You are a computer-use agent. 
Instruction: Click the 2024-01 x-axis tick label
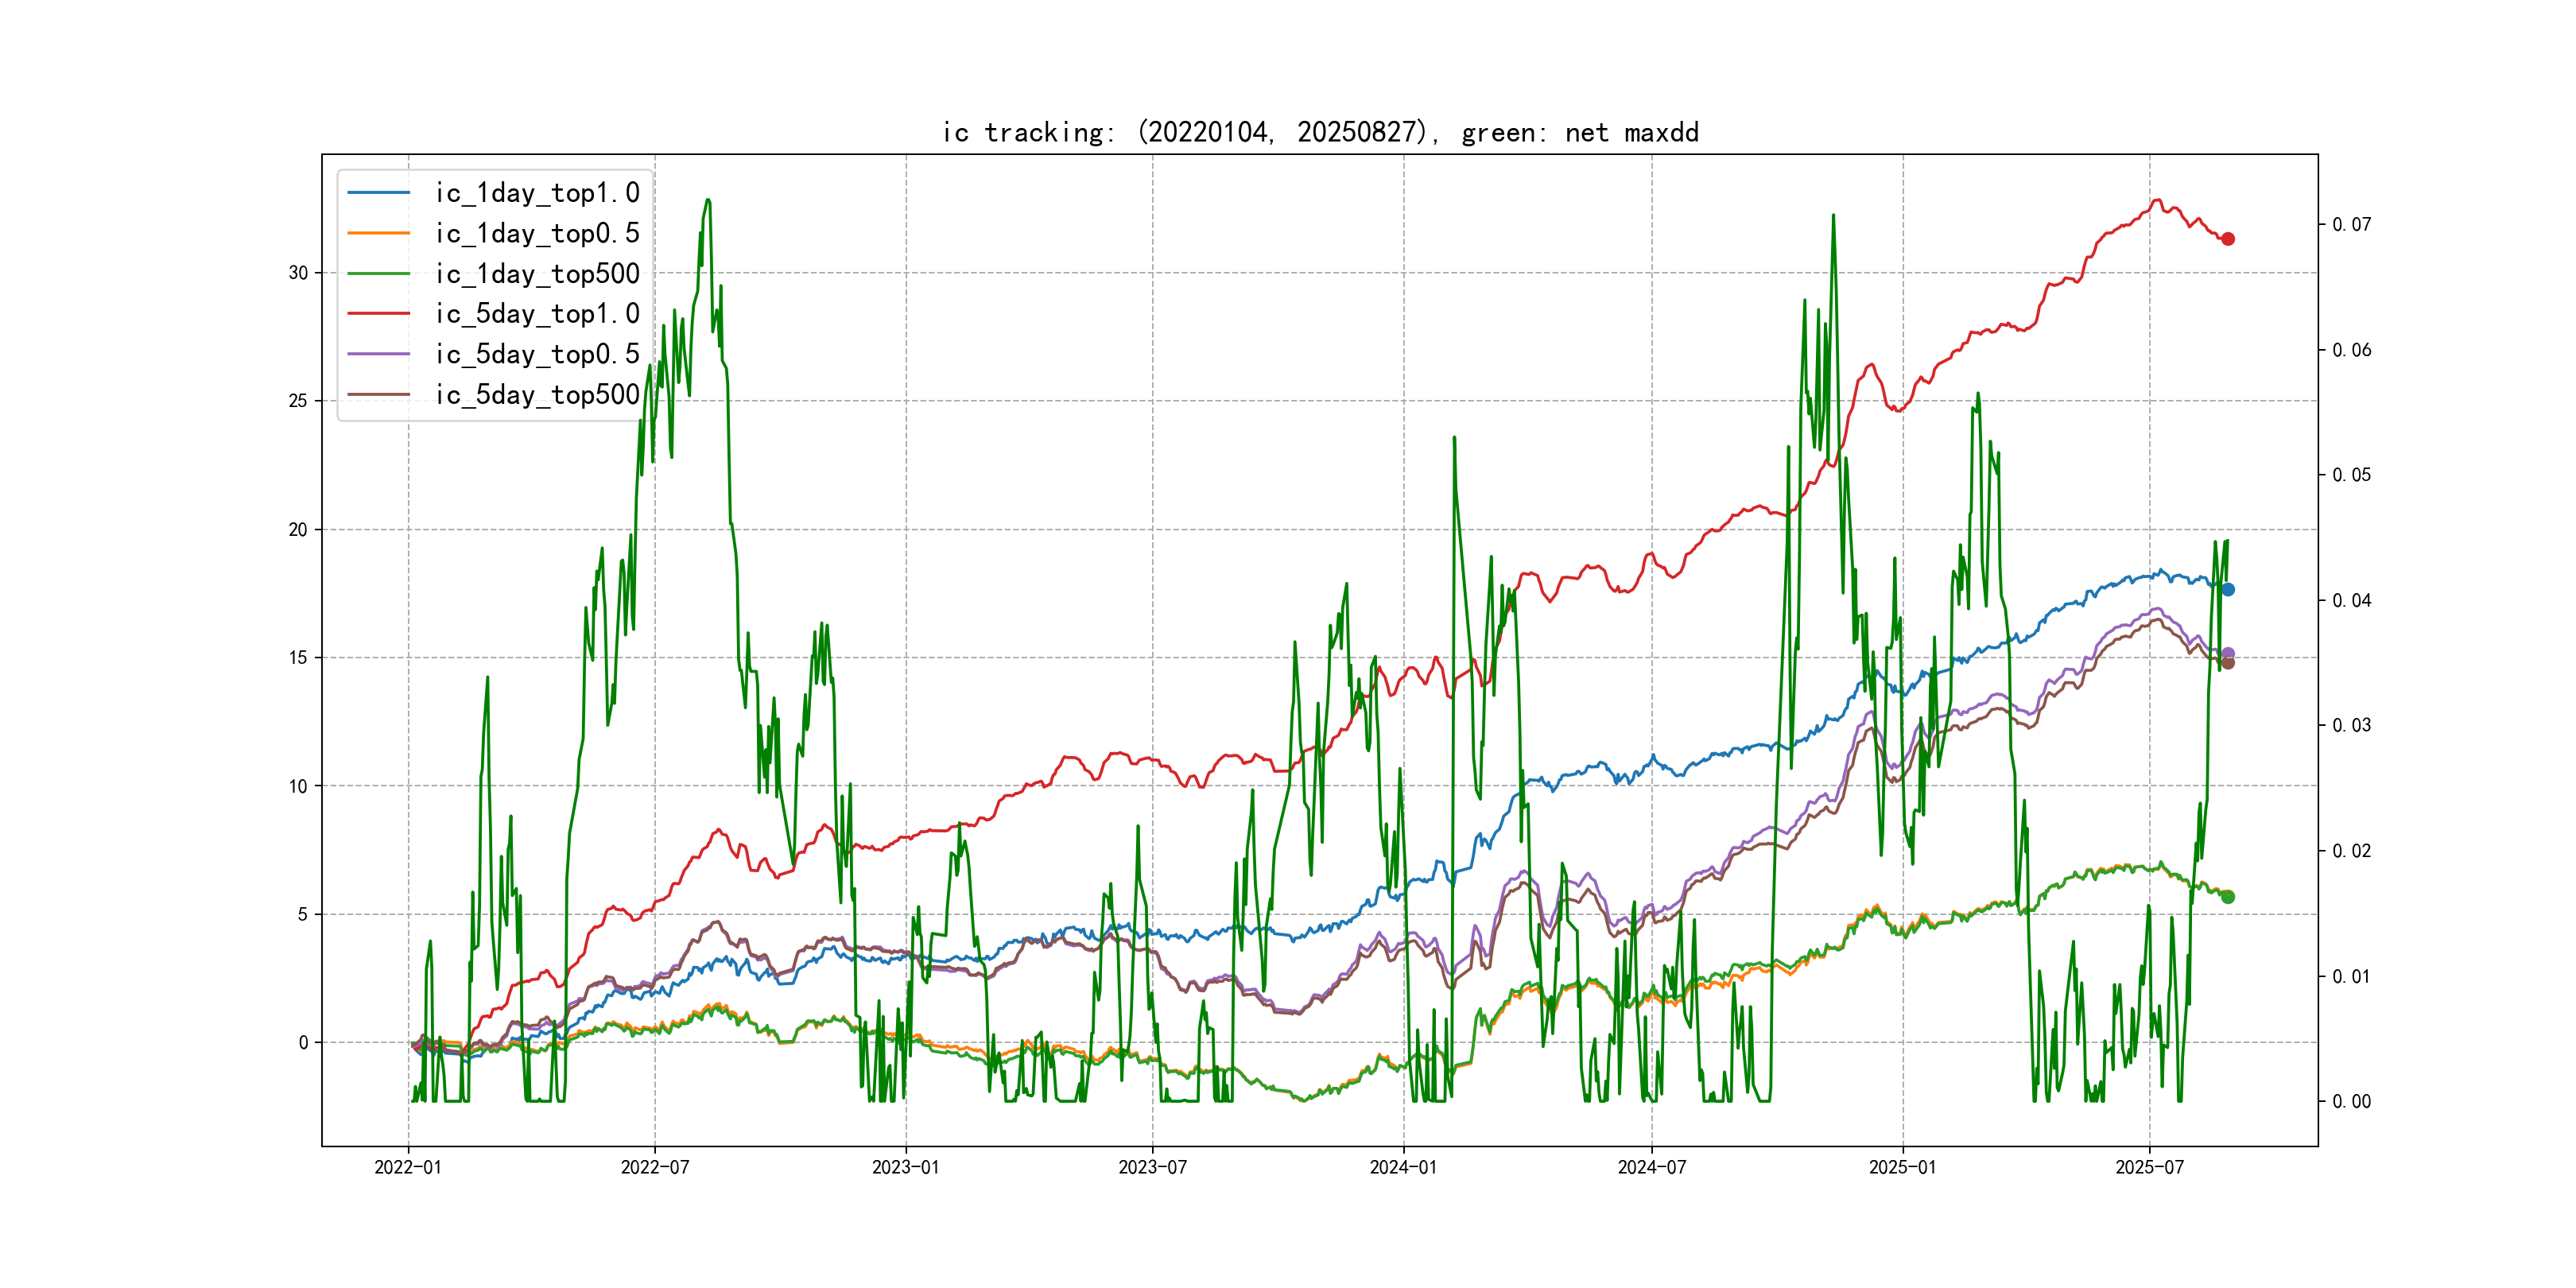(x=1403, y=1167)
